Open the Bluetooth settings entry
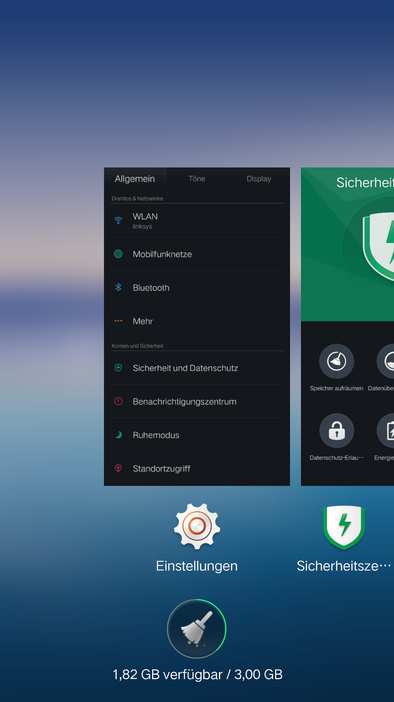This screenshot has width=394, height=702. pyautogui.click(x=197, y=288)
